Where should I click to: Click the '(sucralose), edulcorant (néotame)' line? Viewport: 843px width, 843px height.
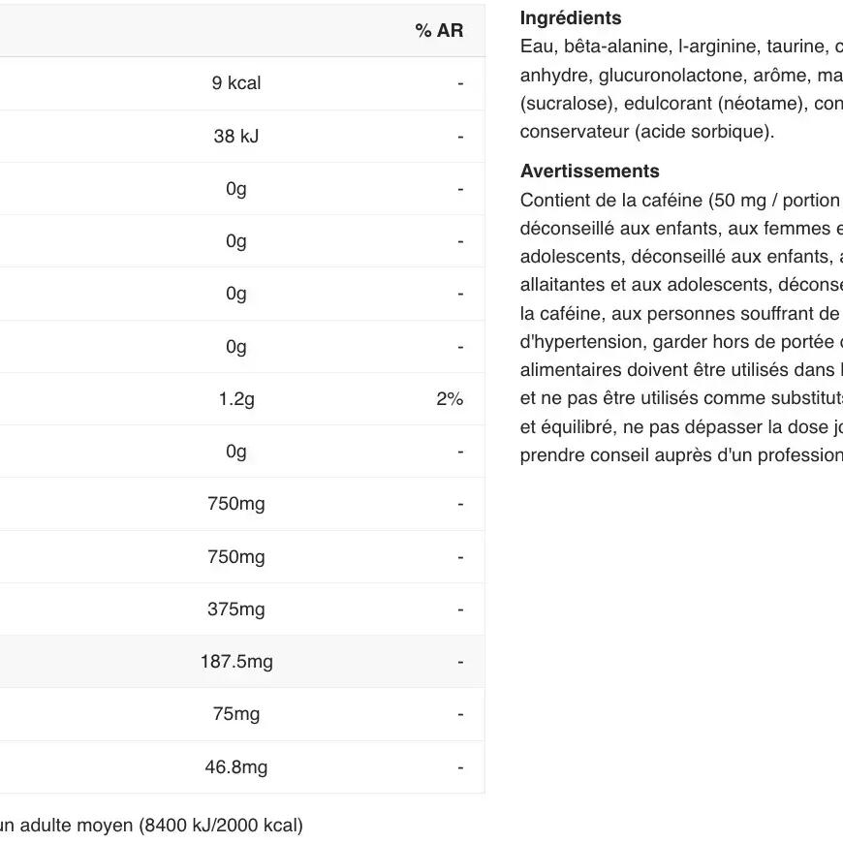680,104
